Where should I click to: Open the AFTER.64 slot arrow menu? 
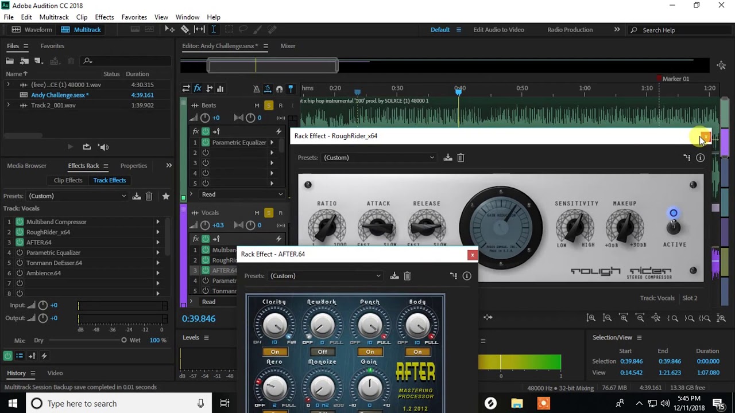click(x=158, y=243)
